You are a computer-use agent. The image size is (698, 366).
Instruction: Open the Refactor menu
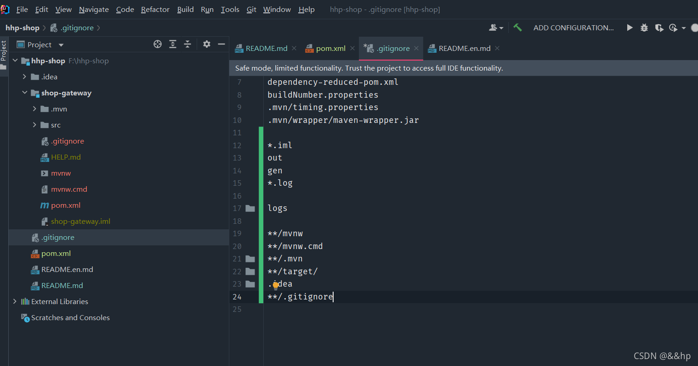[155, 9]
